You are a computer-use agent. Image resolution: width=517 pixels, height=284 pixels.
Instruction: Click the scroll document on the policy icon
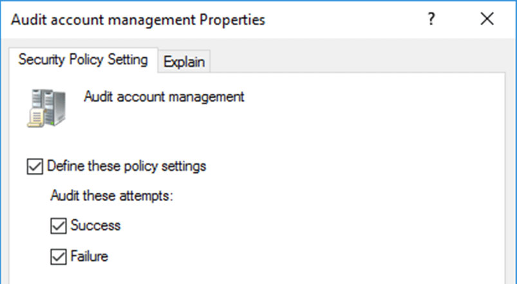[x=35, y=117]
